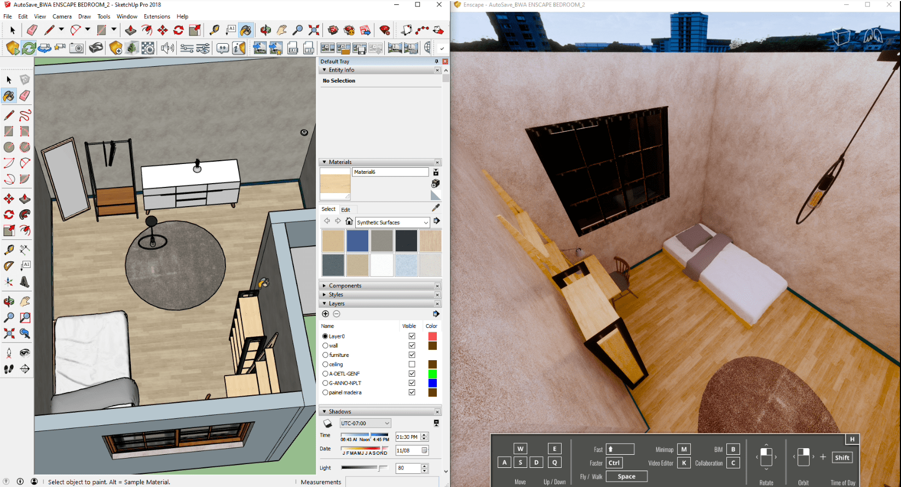
Task: Pick the blue material swatch
Action: [x=357, y=241]
